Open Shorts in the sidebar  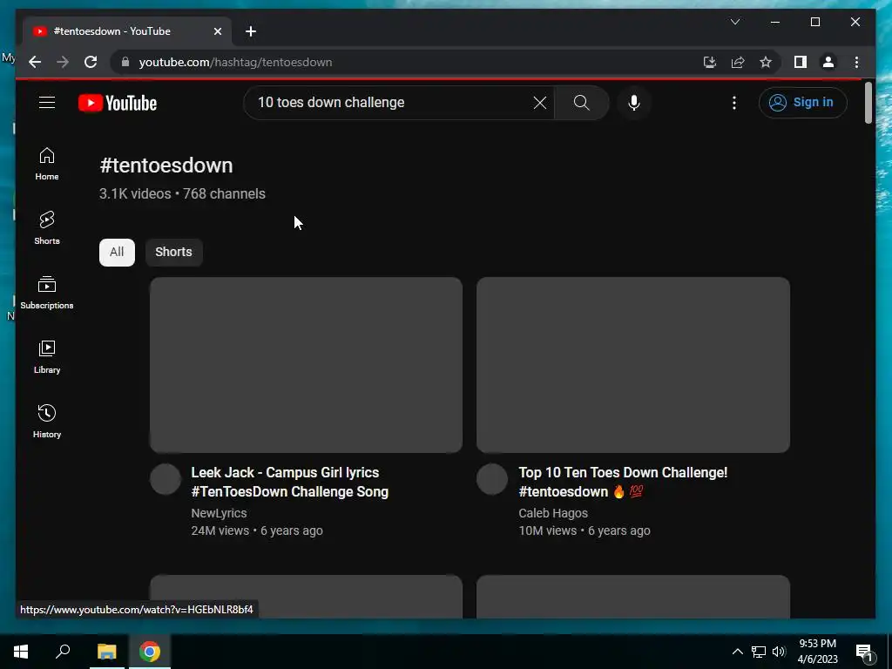47,228
